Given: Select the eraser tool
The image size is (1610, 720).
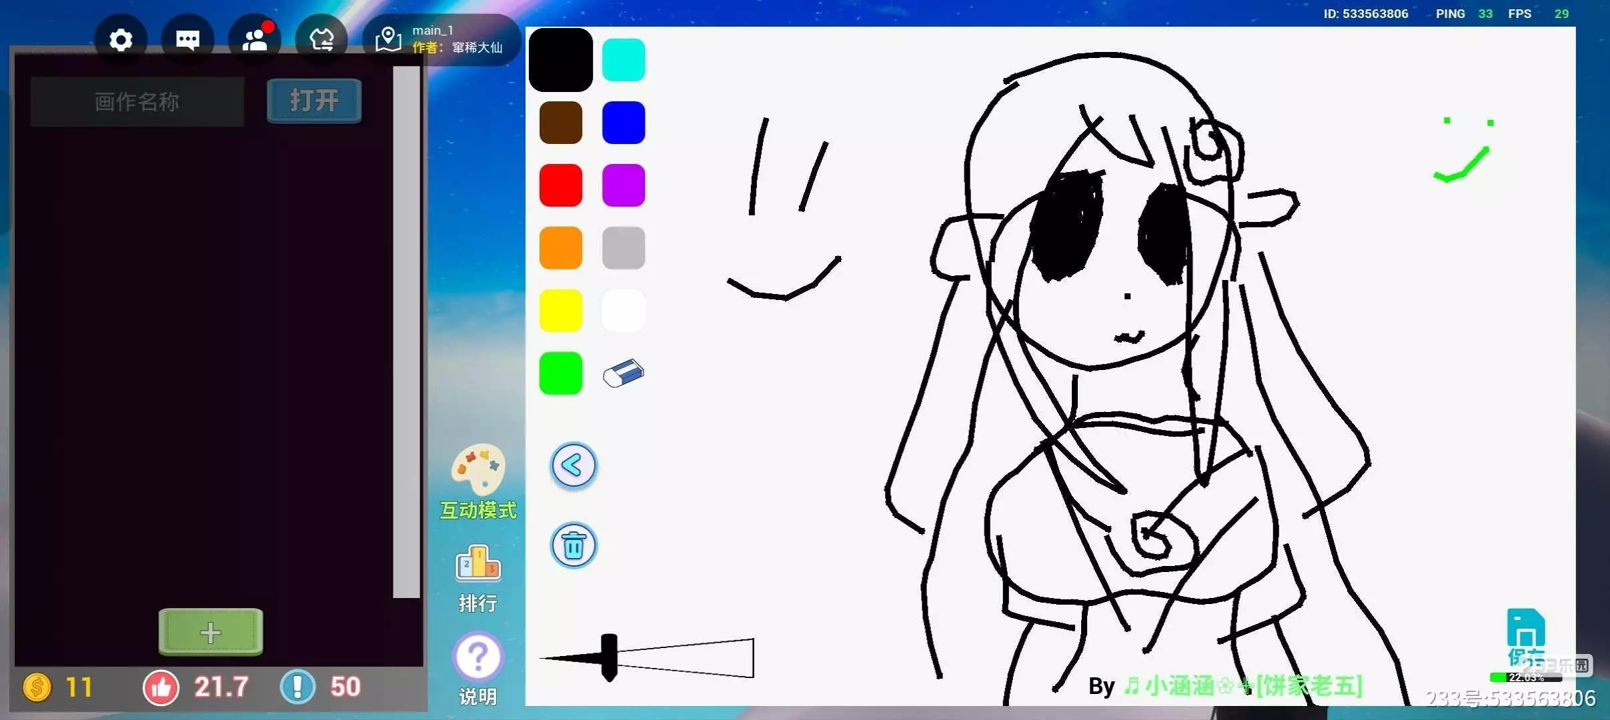Looking at the screenshot, I should [x=623, y=373].
